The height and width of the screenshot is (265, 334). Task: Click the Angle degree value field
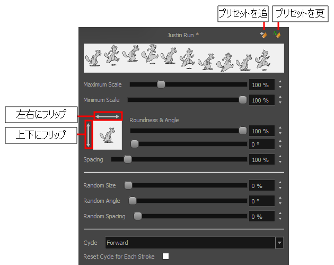click(x=262, y=144)
